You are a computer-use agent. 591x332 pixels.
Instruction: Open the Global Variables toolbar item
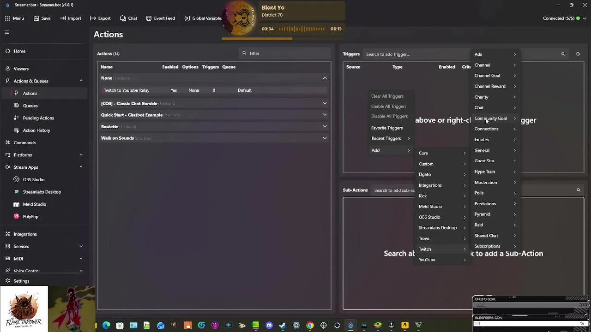pyautogui.click(x=203, y=18)
